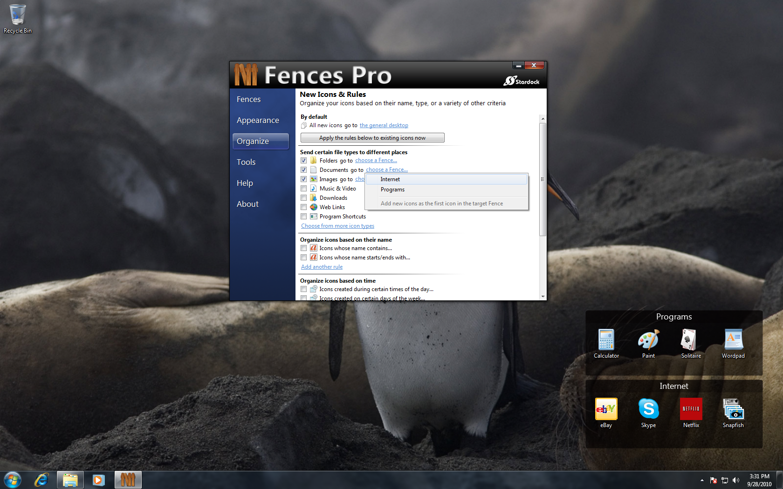Screen dimensions: 783x489
Task: Check Icons created during certain times rule
Action: [304, 289]
